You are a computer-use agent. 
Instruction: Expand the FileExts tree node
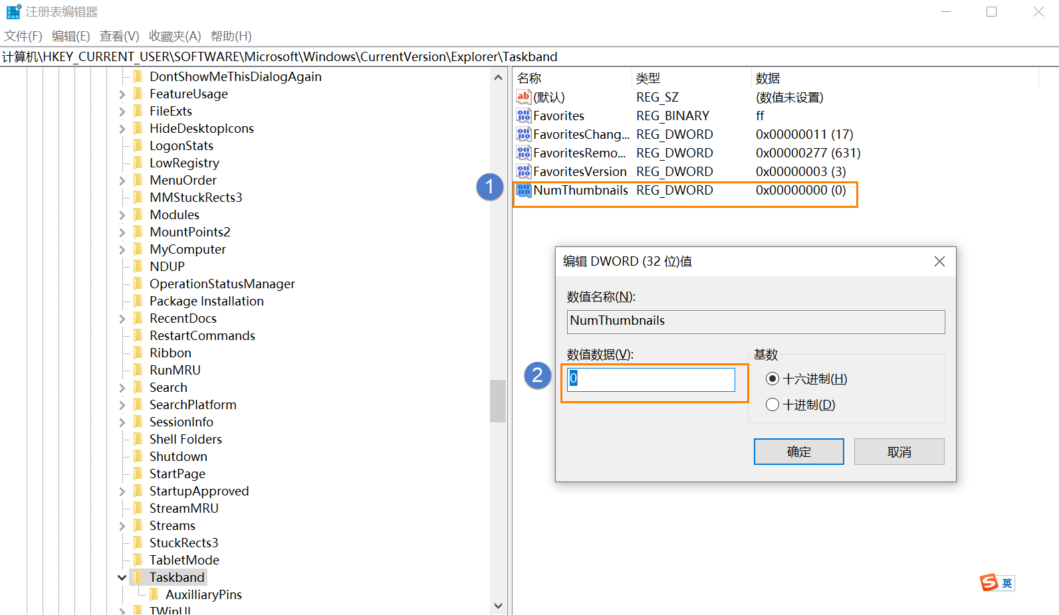pos(122,112)
